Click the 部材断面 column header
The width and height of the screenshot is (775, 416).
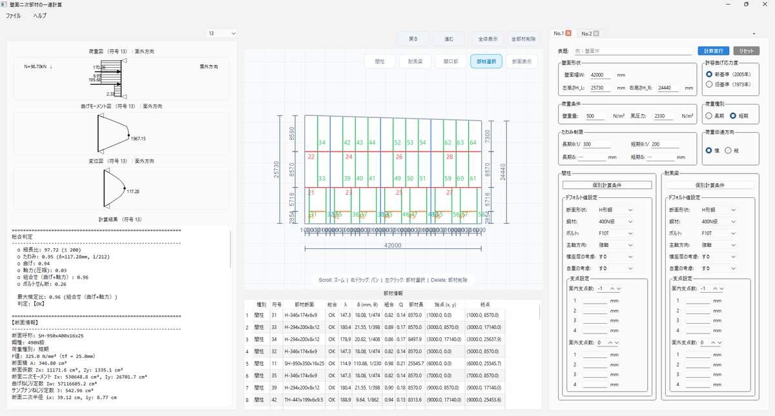click(x=304, y=303)
